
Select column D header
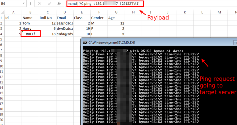tap(65, 12)
